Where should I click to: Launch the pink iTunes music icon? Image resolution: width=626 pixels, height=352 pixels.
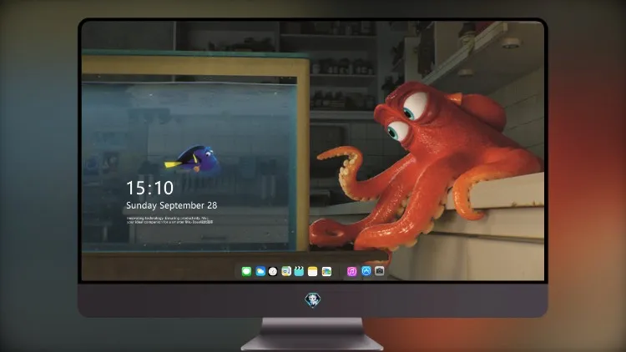coord(351,271)
